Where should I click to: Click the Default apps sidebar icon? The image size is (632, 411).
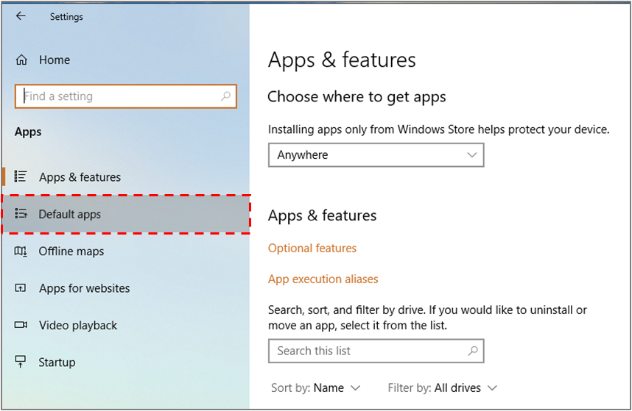(21, 213)
